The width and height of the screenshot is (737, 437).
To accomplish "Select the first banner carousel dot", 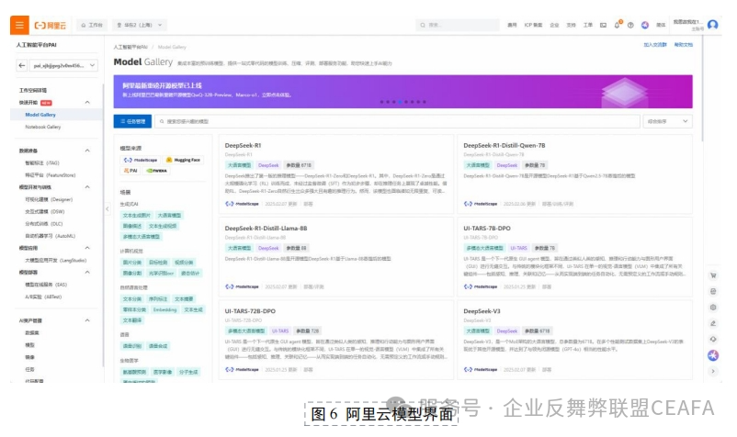I will [381, 102].
